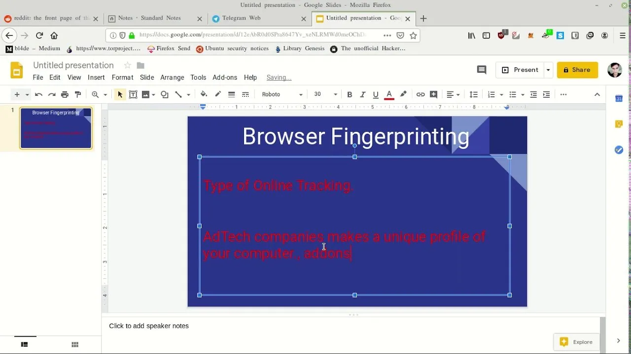Open the fill color bucket
The width and height of the screenshot is (631, 354).
(x=204, y=94)
